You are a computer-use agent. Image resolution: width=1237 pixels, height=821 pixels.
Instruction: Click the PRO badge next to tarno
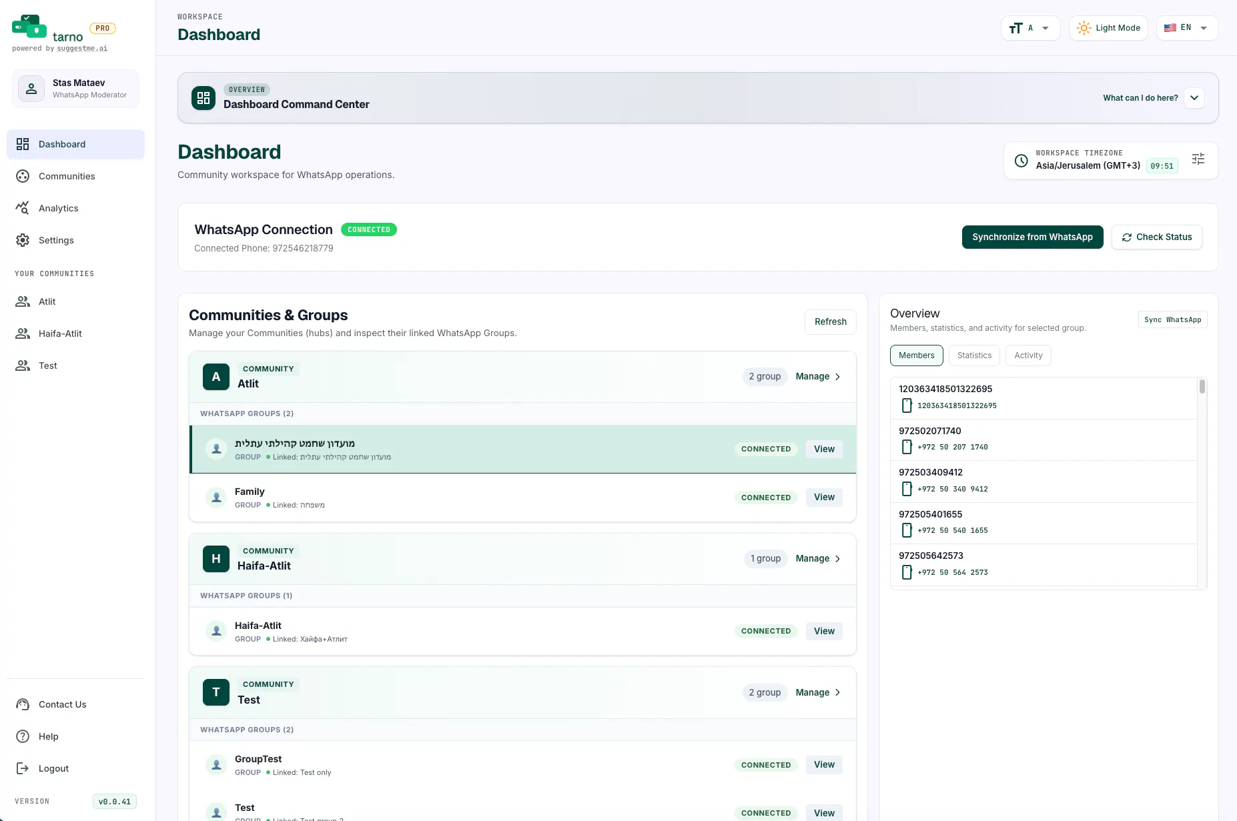point(102,28)
